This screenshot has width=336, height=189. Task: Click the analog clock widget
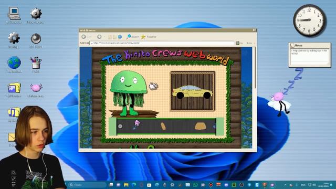pos(309,20)
